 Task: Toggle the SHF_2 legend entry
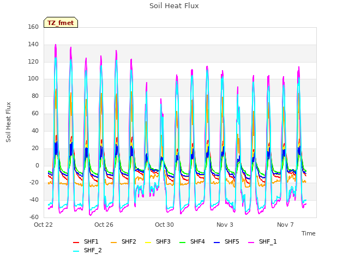pyautogui.click(x=87, y=250)
